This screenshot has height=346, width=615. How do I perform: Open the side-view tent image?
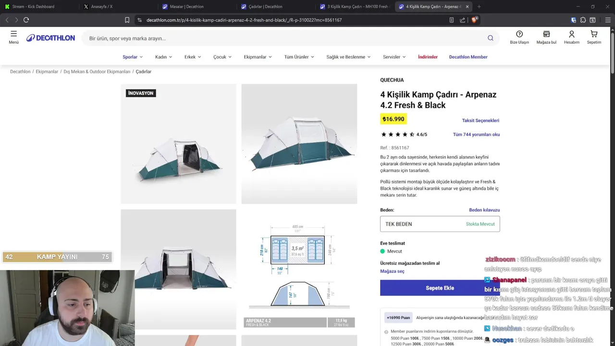click(x=299, y=144)
